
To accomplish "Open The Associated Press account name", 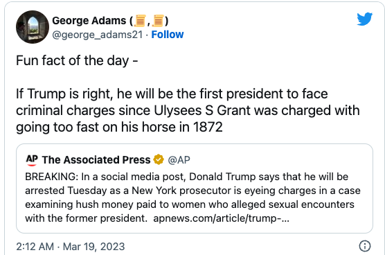I will coord(96,160).
